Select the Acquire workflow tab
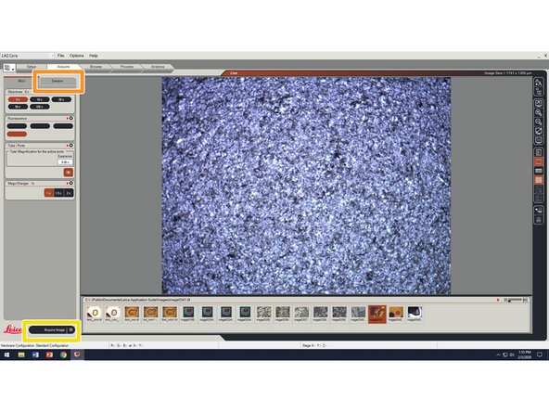The width and height of the screenshot is (549, 412). point(63,67)
